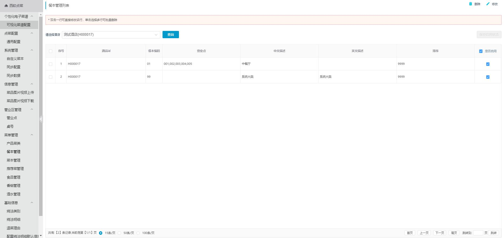Collapse sidebar using the arrow handle
The height and width of the screenshot is (238, 504).
(41, 119)
